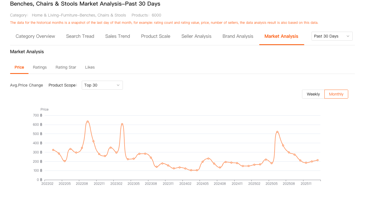
Task: Show the Ratings sub-tab
Action: (40, 67)
